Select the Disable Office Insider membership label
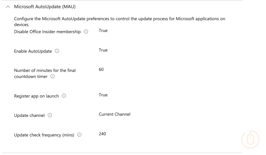Viewport: 266px width, 155px height. (47, 32)
